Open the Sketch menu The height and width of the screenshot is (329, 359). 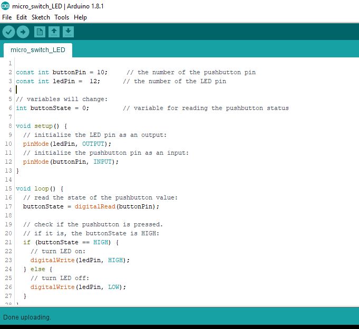[41, 17]
